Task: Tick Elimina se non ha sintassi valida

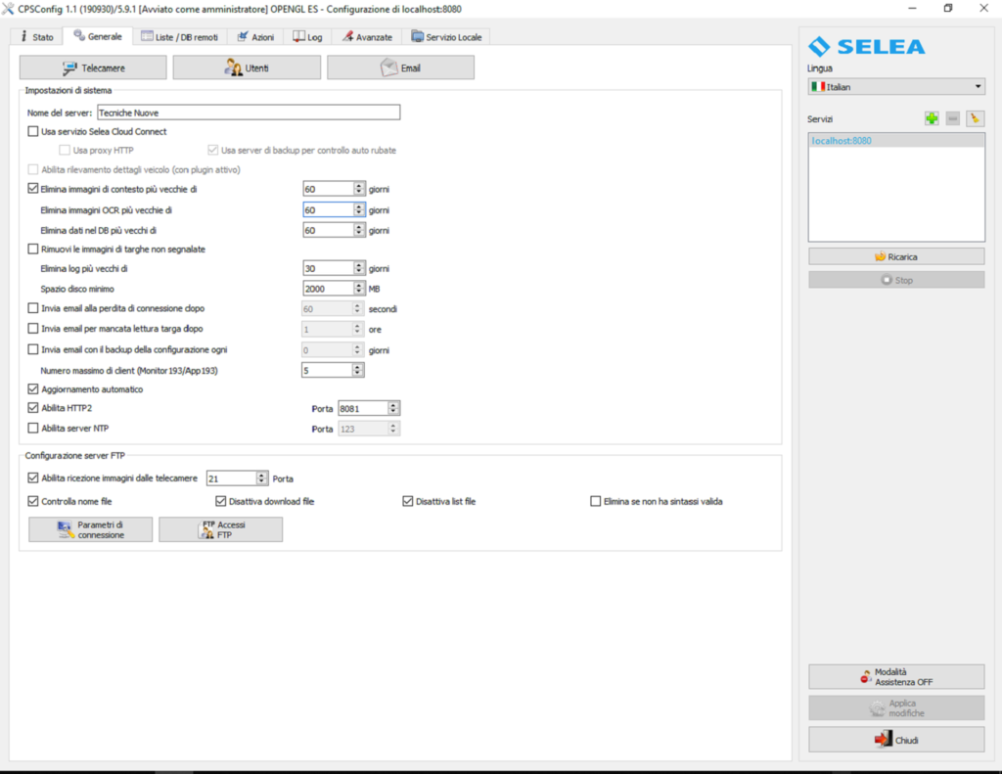Action: click(x=595, y=502)
